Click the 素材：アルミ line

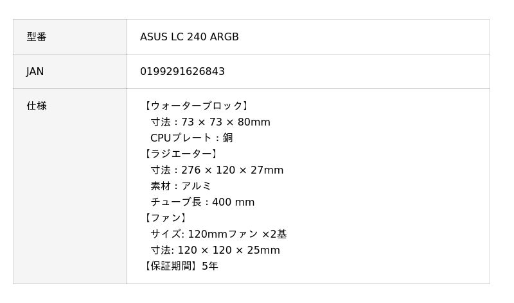tap(181, 186)
